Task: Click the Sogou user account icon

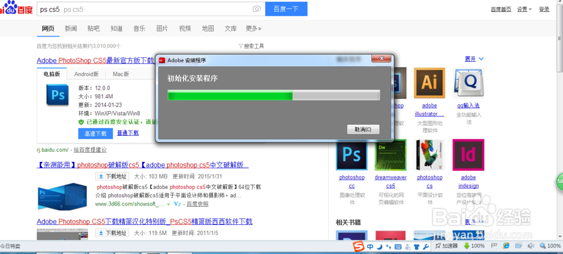Action: 408,247
